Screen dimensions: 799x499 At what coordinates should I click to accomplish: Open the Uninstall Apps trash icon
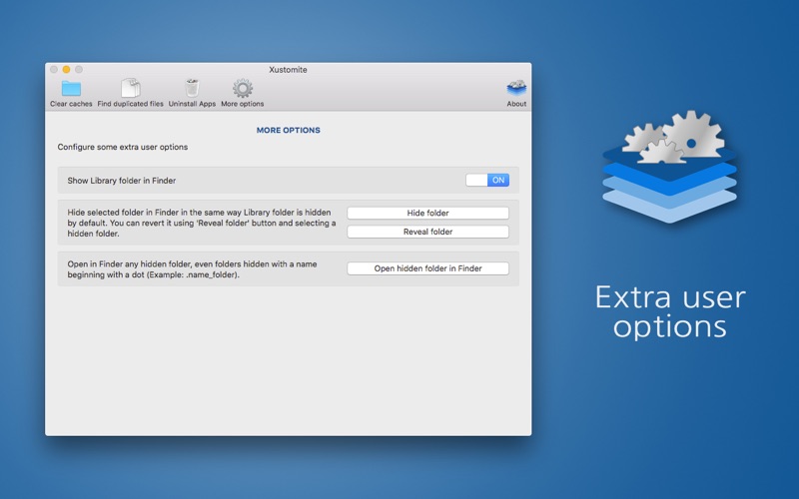192,88
